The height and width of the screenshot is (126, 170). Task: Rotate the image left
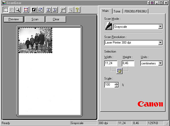49,10
